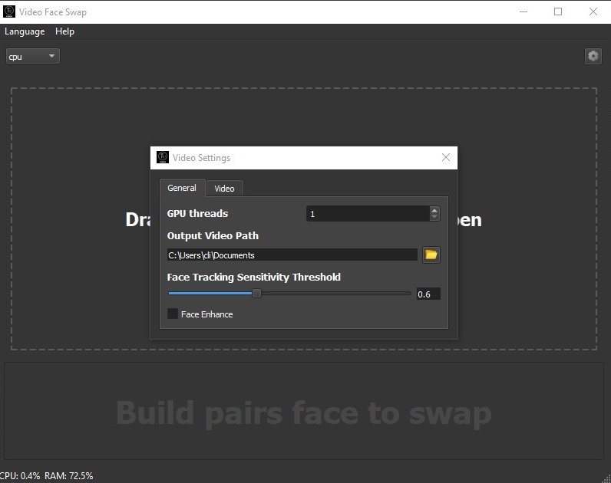Open the settings gear icon

click(x=593, y=57)
